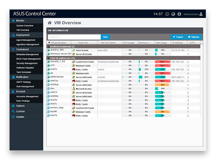Open Task Scheduler

click(x=24, y=72)
